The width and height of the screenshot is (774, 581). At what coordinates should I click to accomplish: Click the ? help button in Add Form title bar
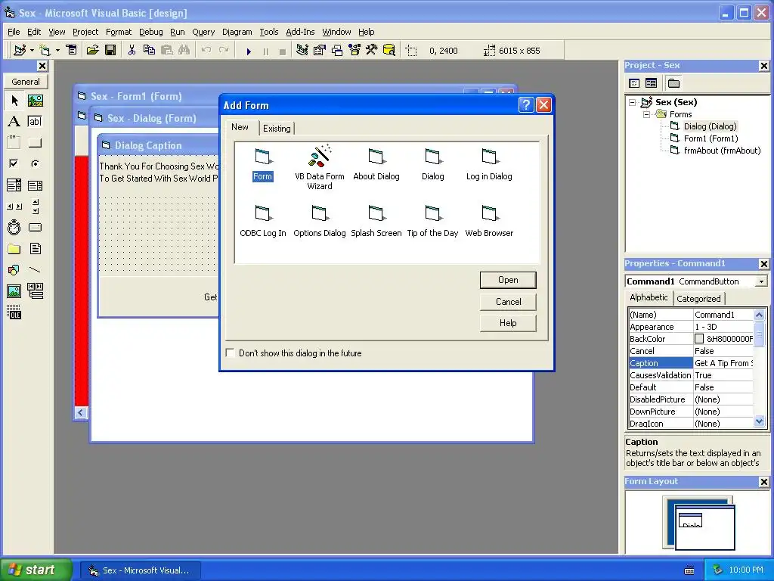[526, 104]
